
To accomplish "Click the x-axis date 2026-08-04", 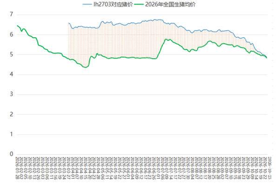I will pyautogui.click(x=193, y=168).
